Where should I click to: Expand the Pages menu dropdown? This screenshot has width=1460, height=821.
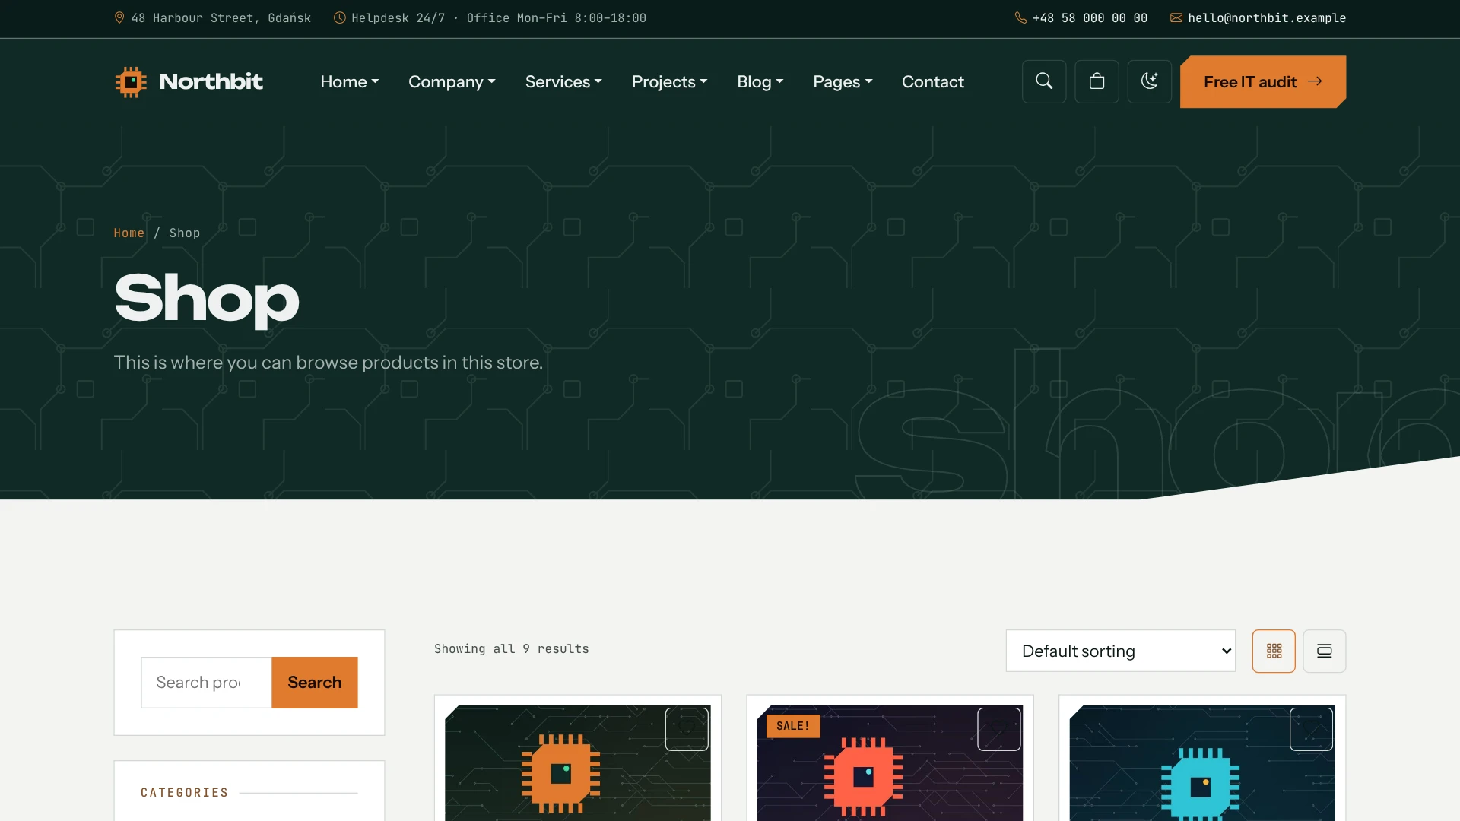click(843, 81)
